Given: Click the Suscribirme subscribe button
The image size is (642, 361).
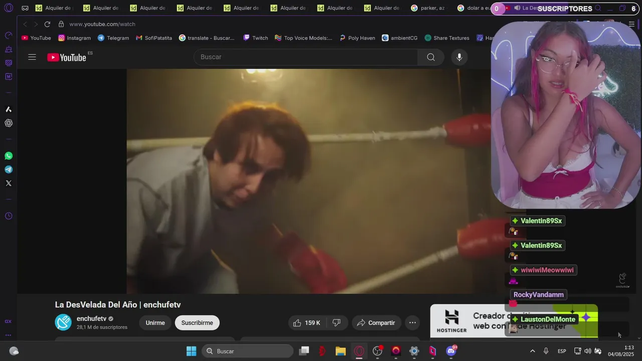Looking at the screenshot, I should pos(197,323).
